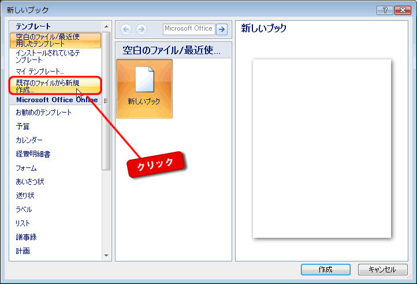Viewport: 417px width, 284px height.
Task: Select the 計画 template category
Action: (23, 251)
